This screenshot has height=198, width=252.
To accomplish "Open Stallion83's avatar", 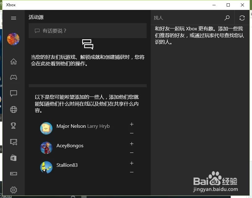I will [46, 167].
